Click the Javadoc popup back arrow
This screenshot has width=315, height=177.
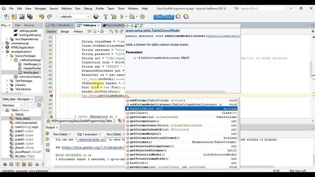pyautogui.click(x=127, y=26)
